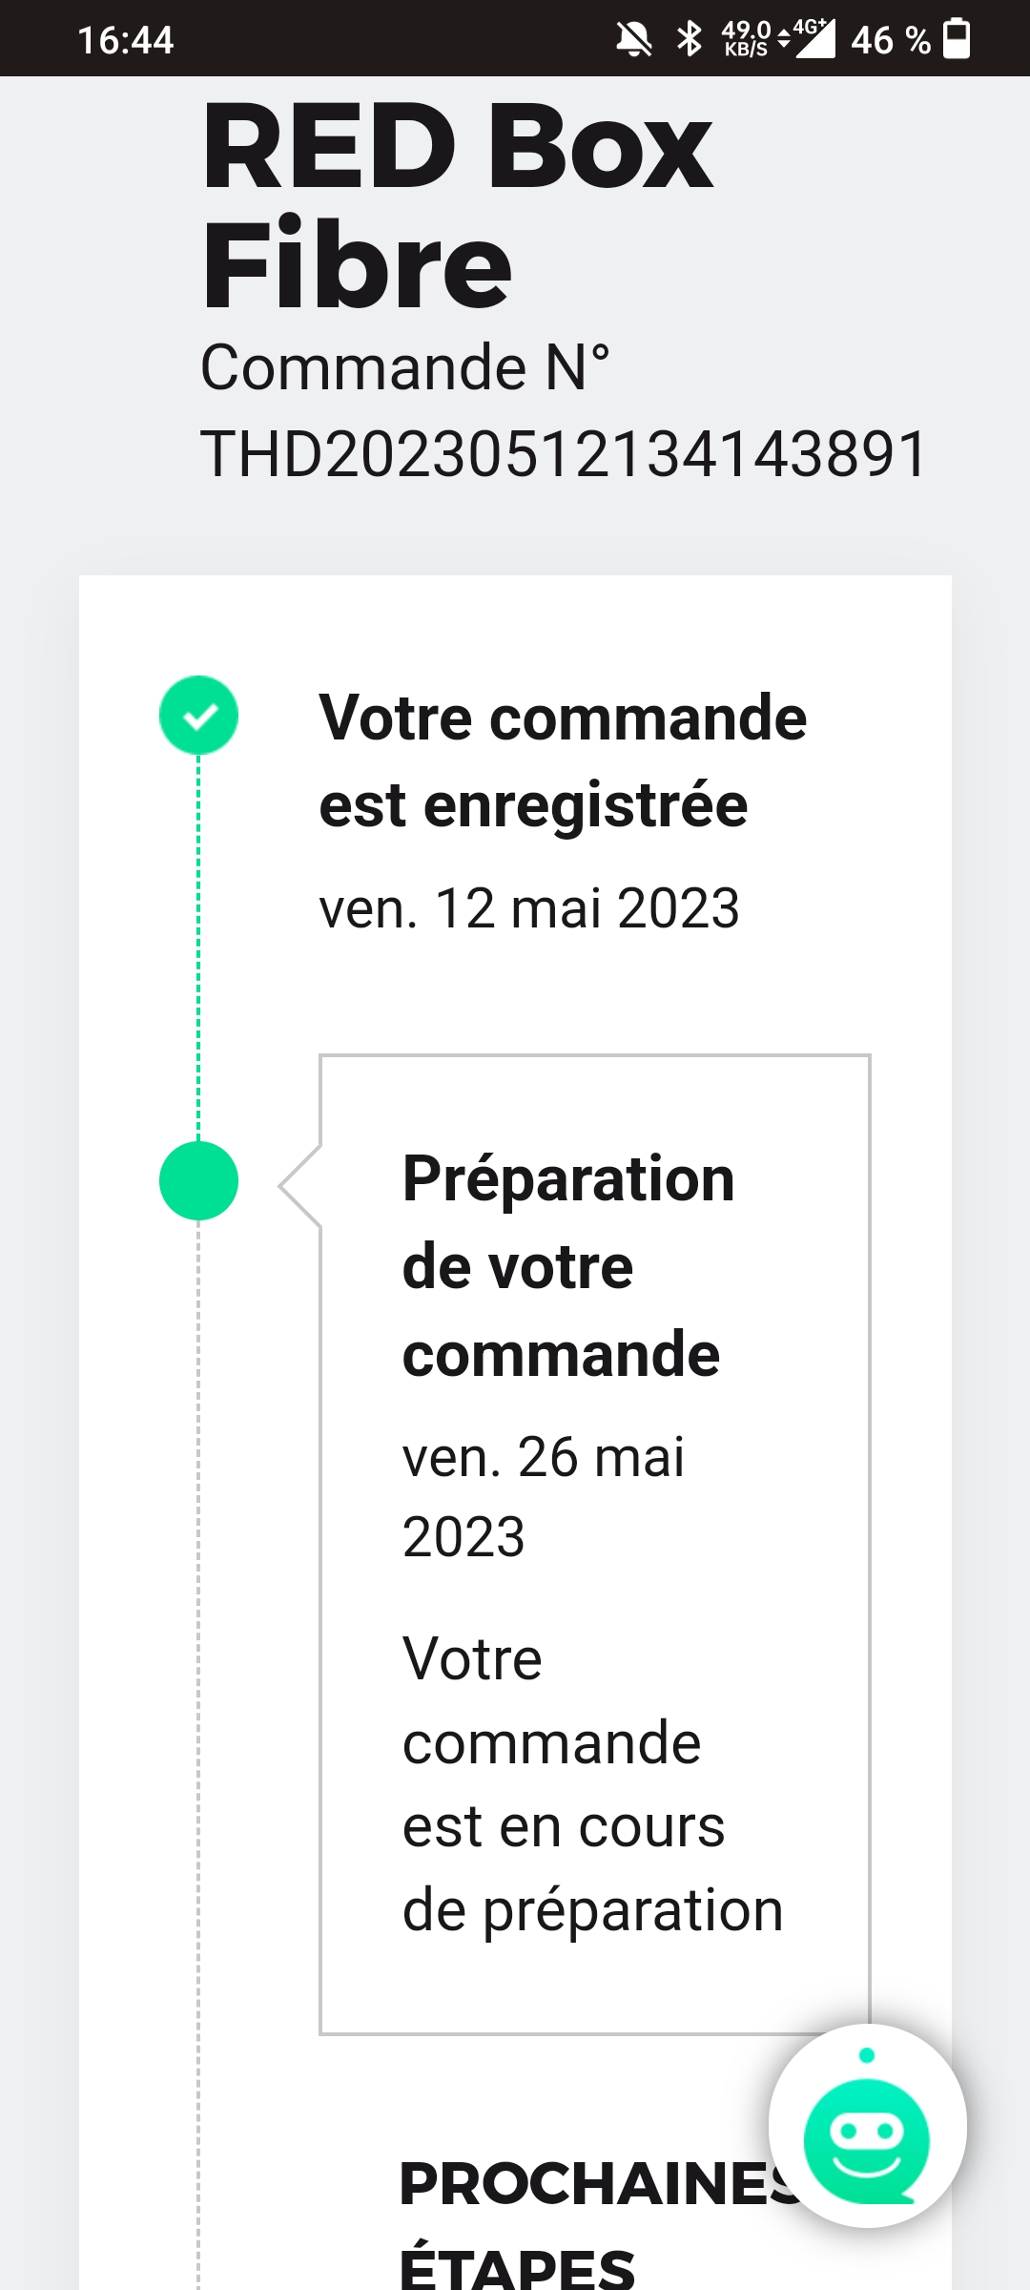Select the current step green circle marker

198,1181
